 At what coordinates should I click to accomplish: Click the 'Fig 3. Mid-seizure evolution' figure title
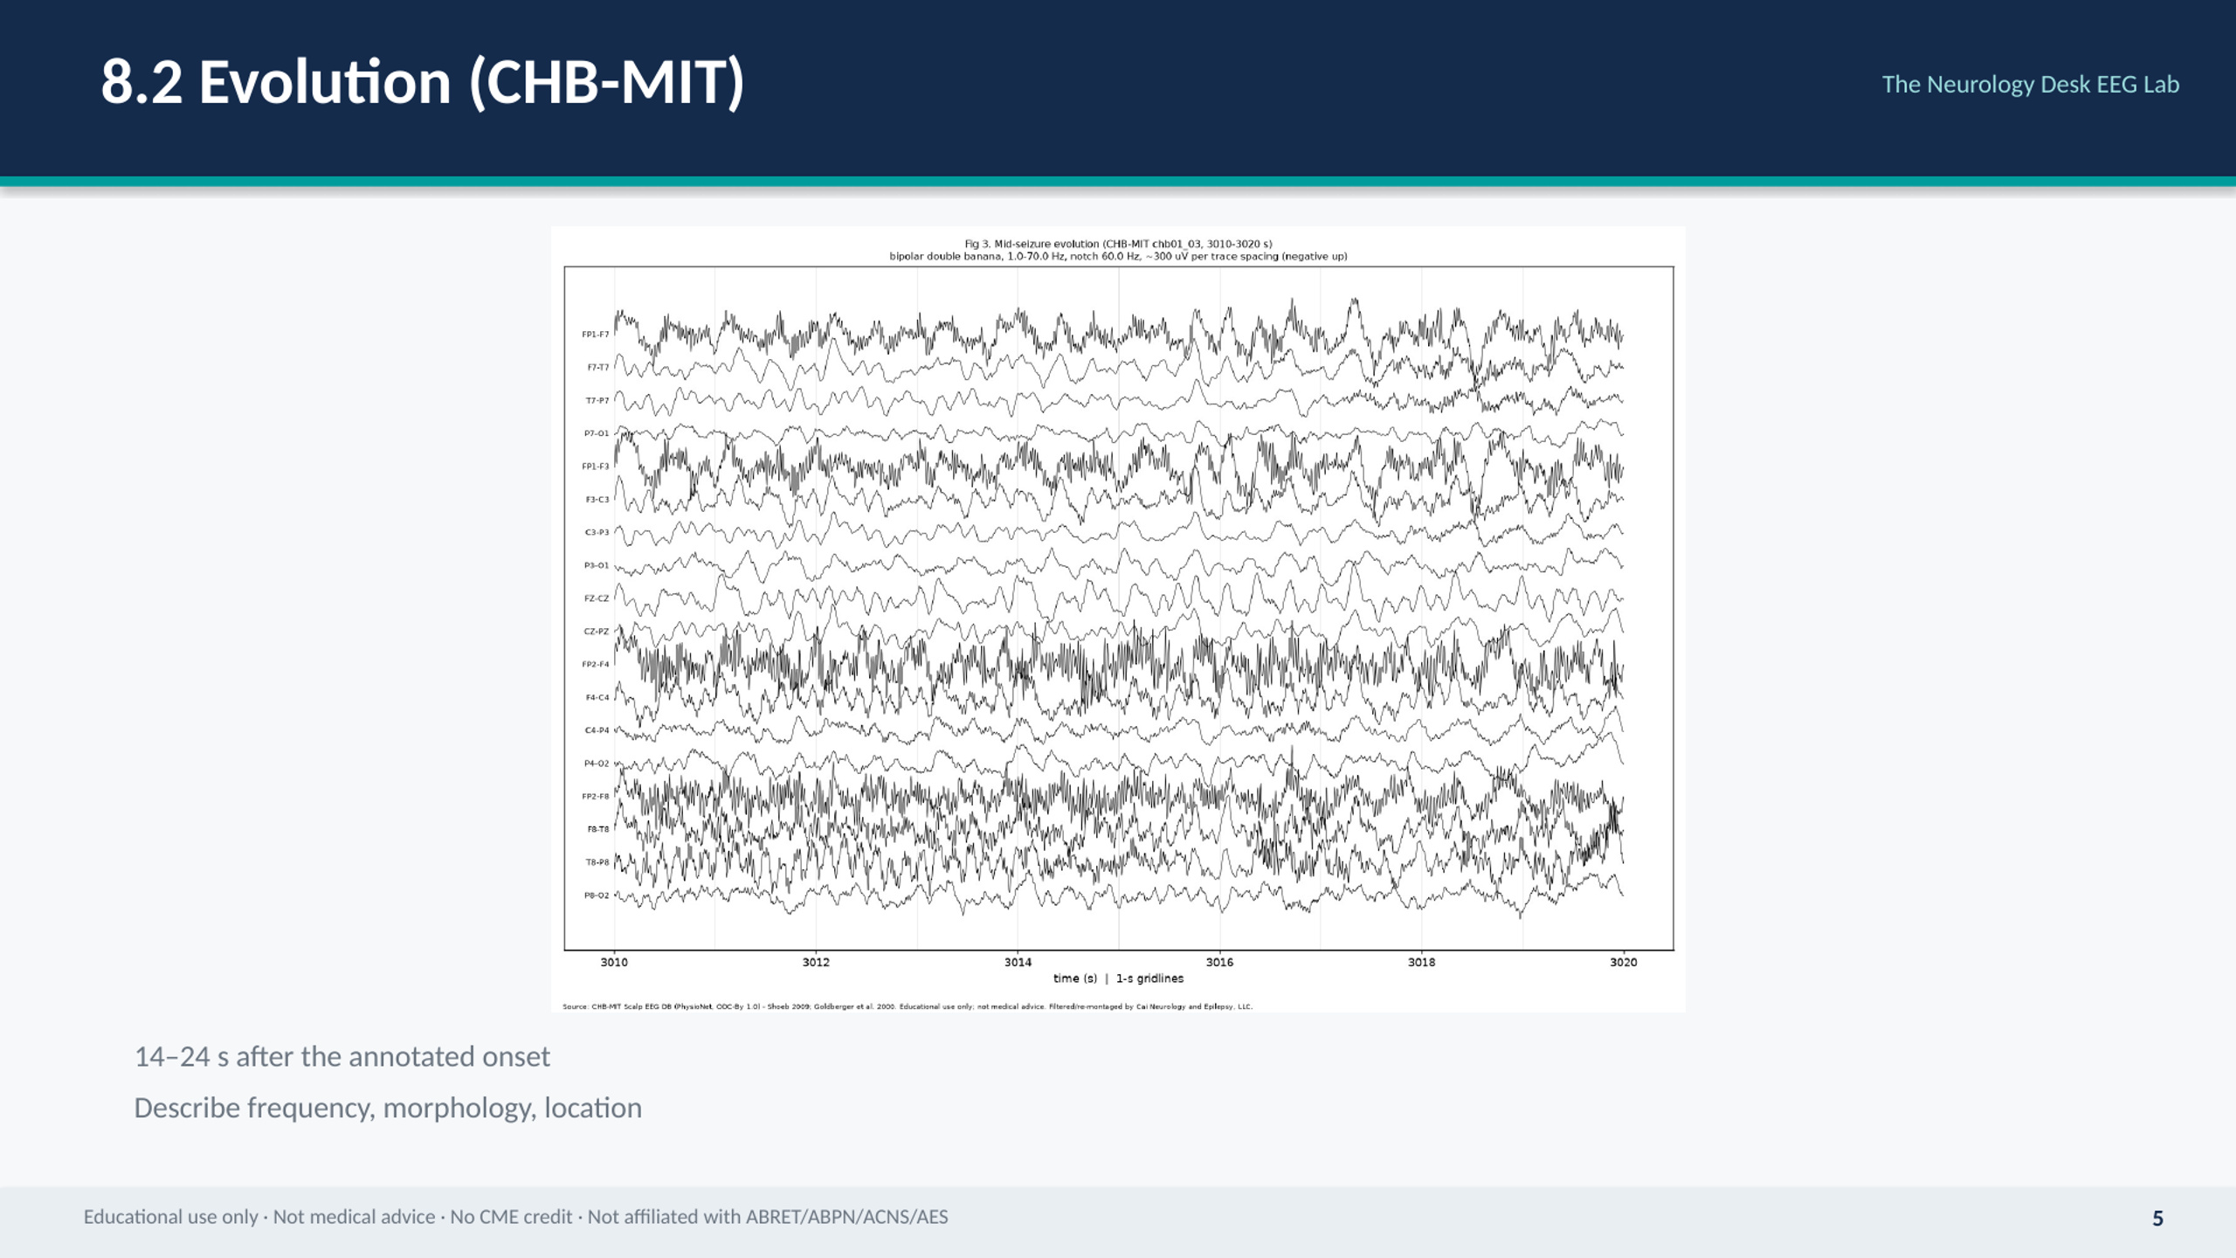(1118, 244)
